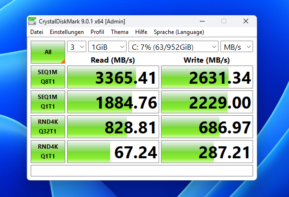Open the drive selection dropdown C: 7%

173,46
